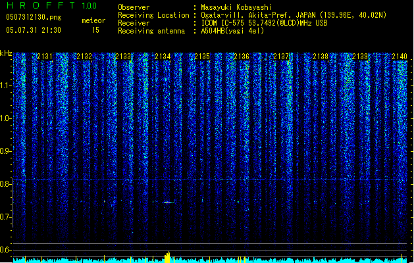414x263 pixels.
Task: Click the Receiver label
Action: (134, 23)
